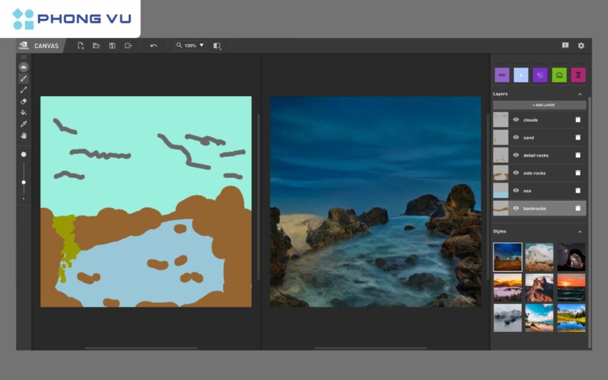Collapse the Styles panel

click(580, 231)
